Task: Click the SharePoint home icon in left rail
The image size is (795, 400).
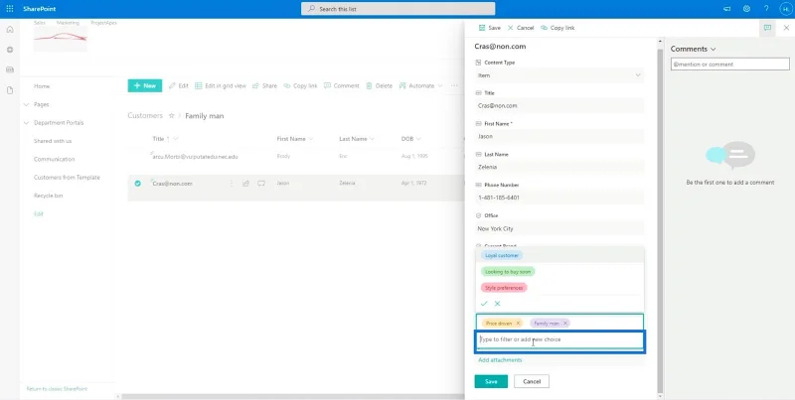Action: tap(10, 30)
